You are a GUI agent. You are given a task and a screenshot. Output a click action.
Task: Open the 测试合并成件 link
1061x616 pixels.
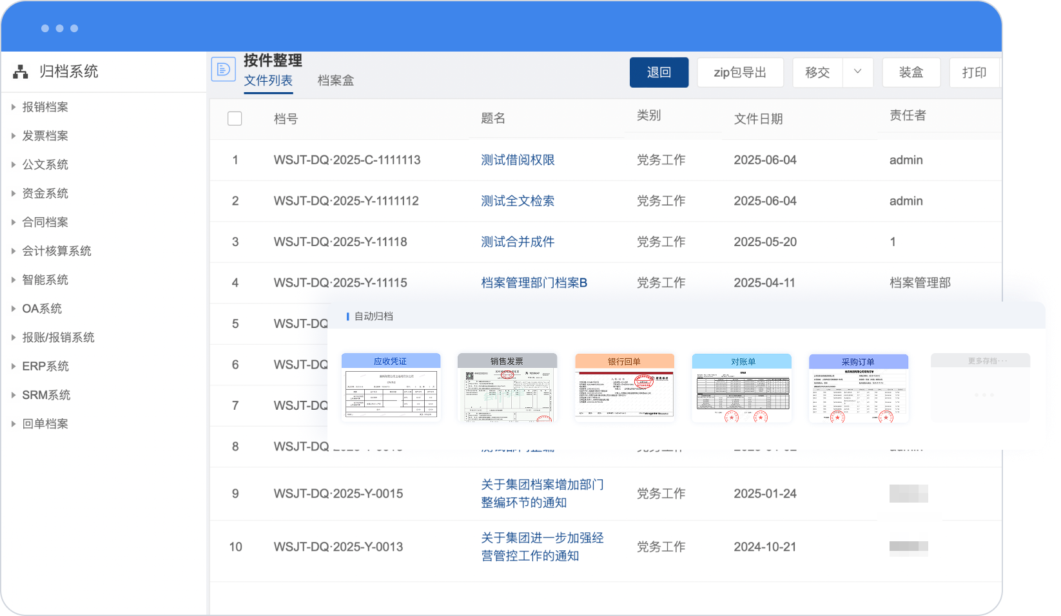click(x=518, y=242)
